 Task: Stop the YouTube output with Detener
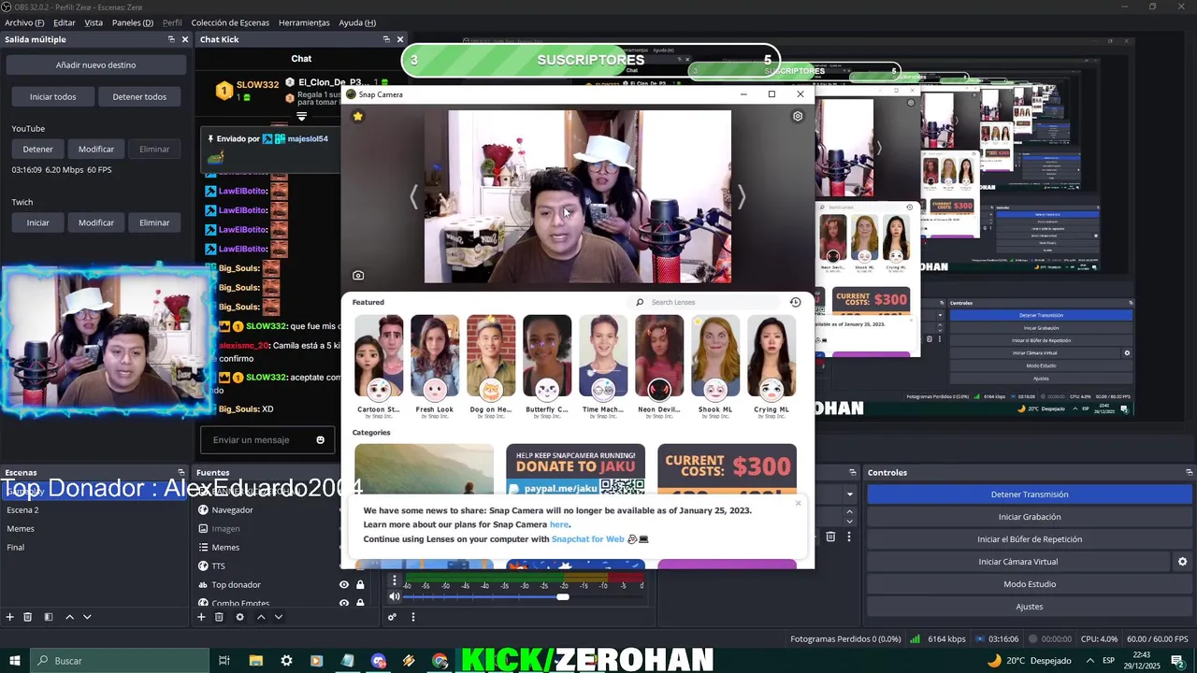[38, 149]
